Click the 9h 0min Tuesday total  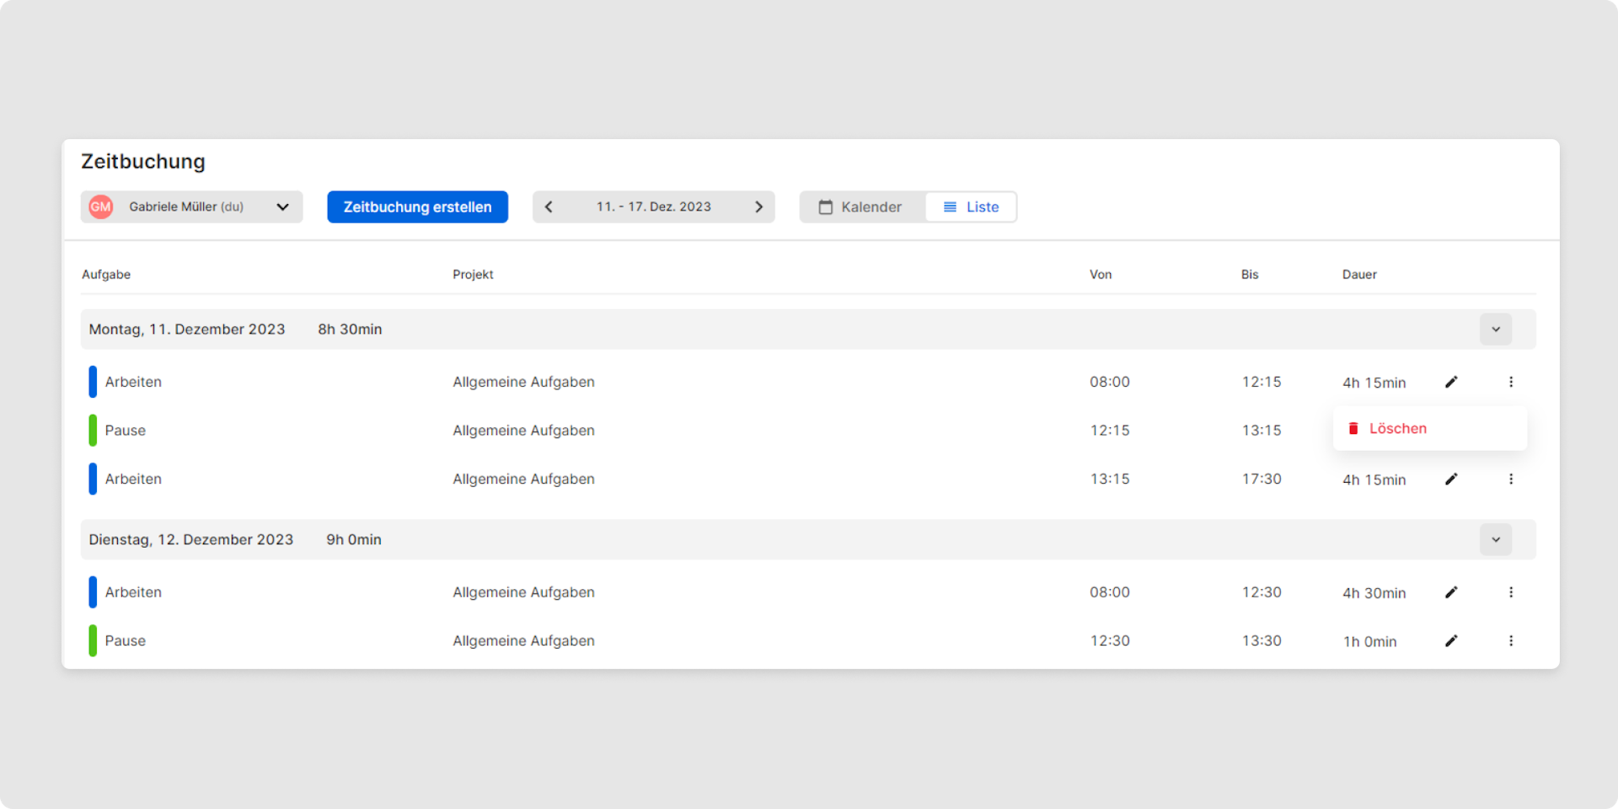[x=354, y=539]
